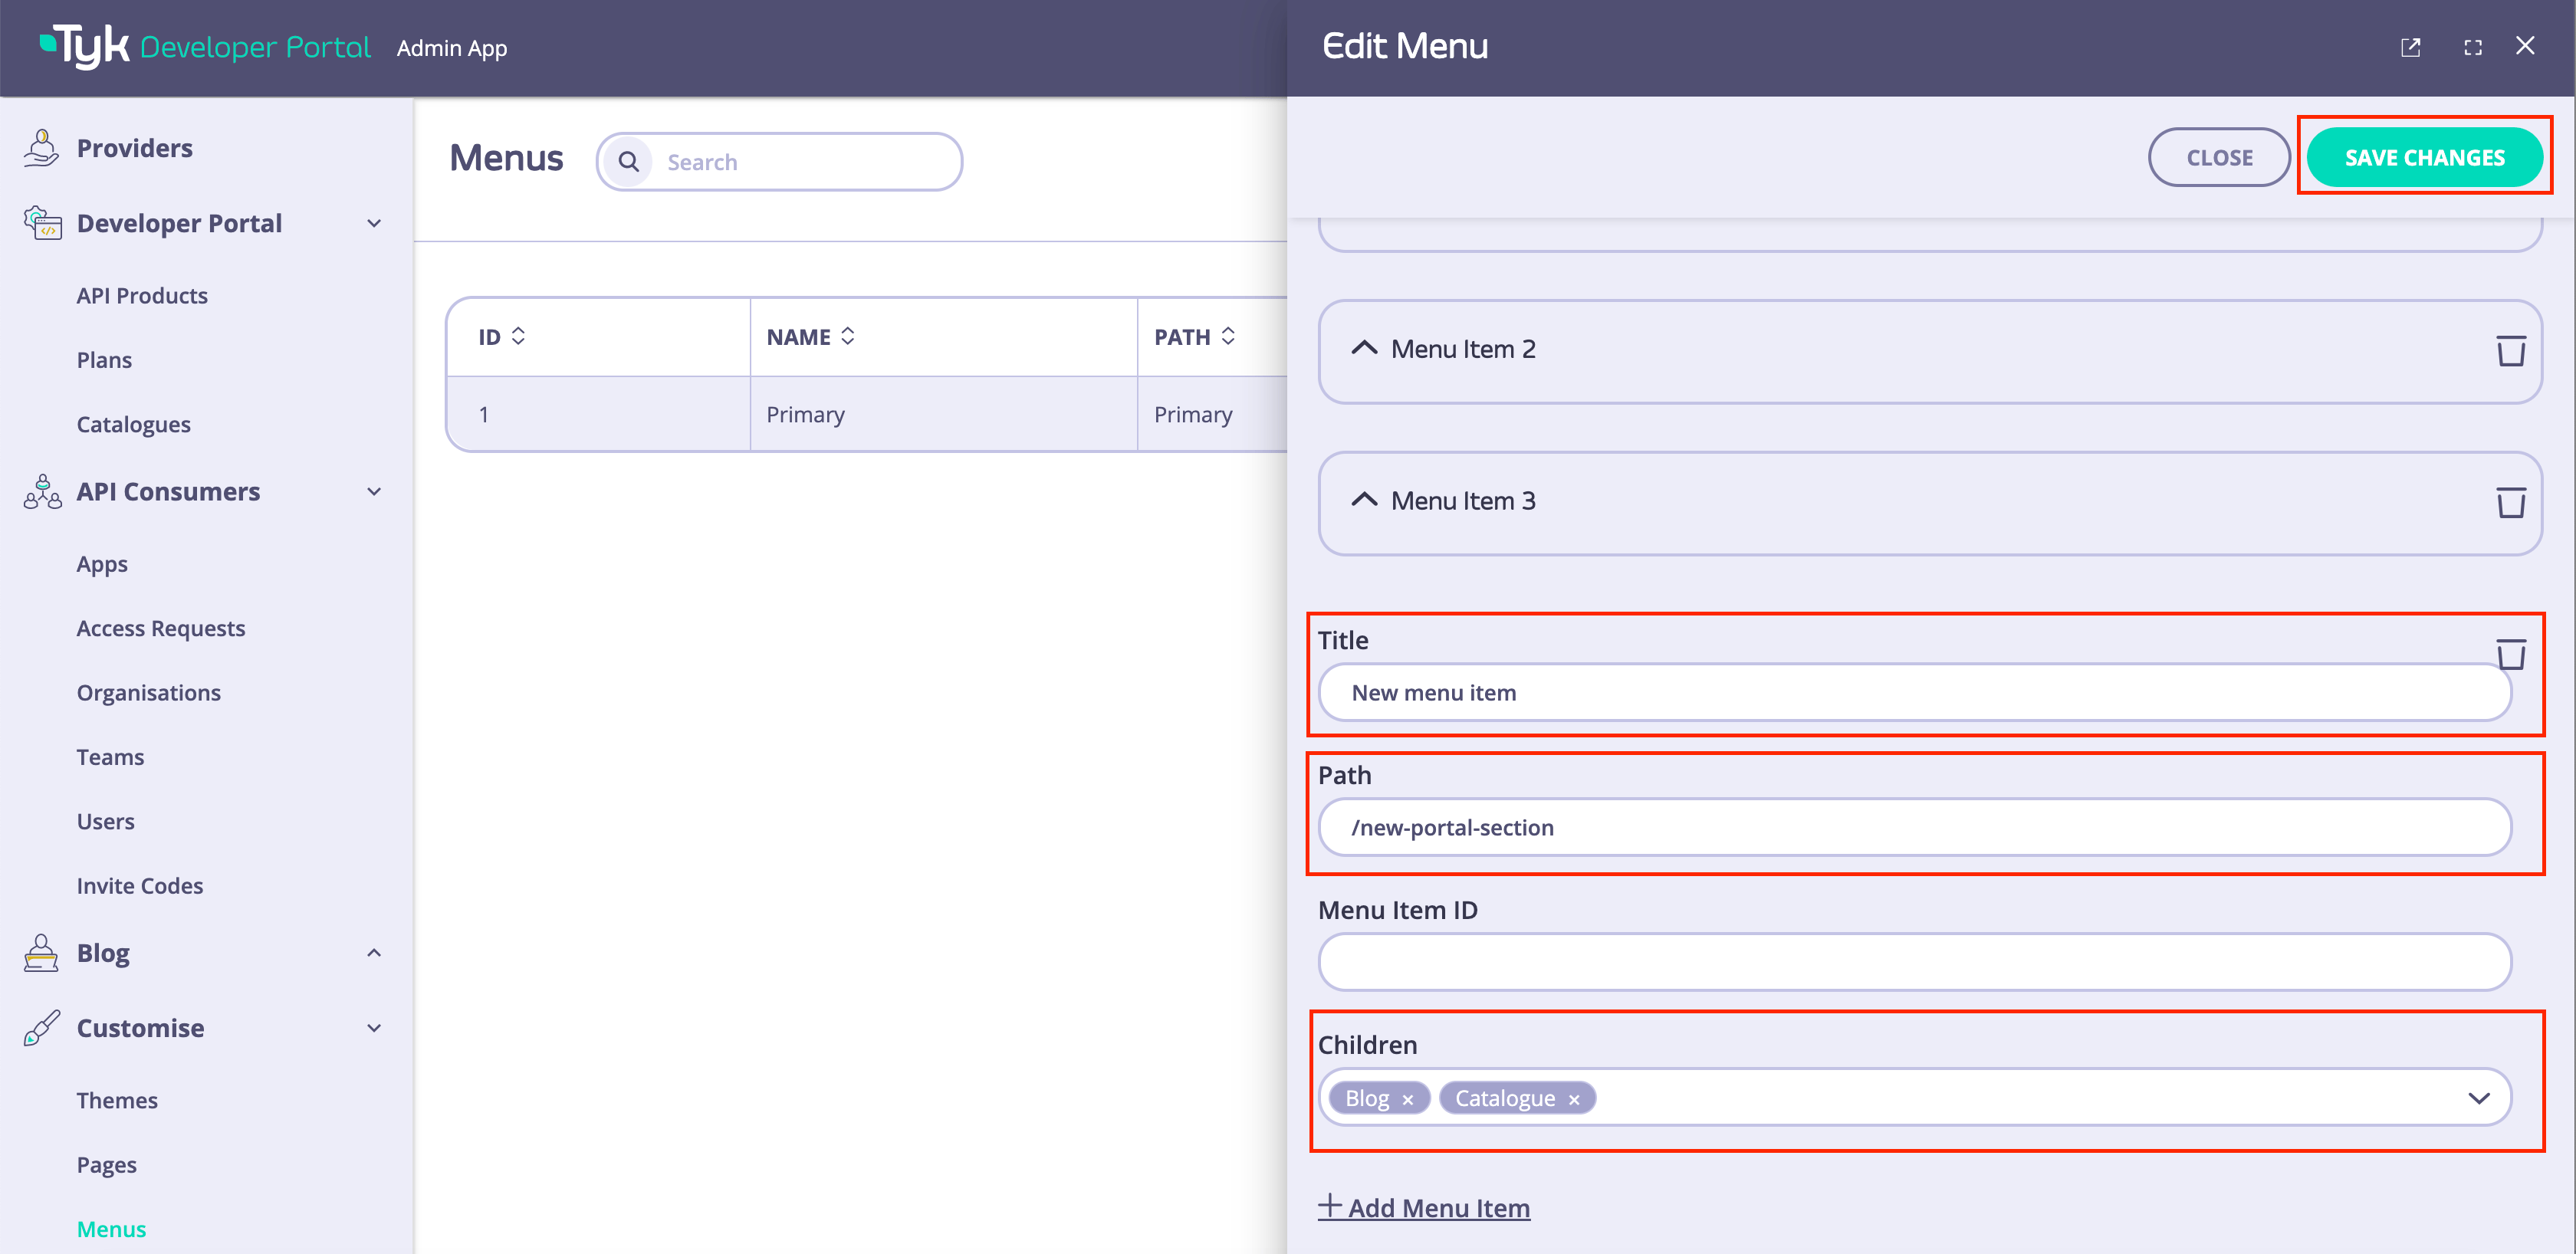Click the Customise paintbrush icon
This screenshot has width=2576, height=1254.
pyautogui.click(x=41, y=1028)
